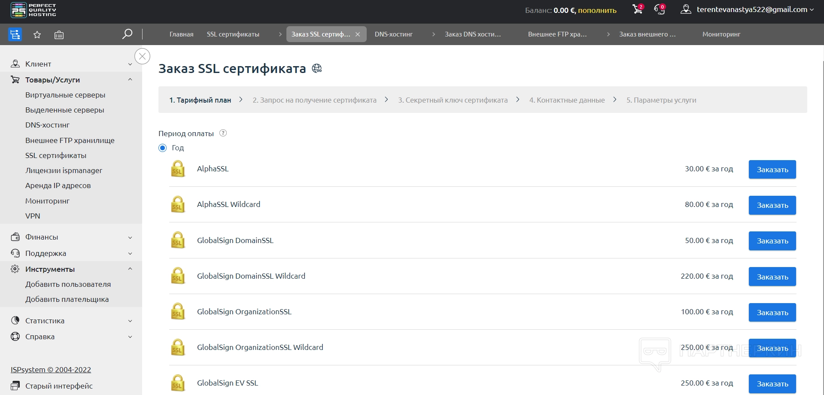Order the AlphaSSL Wildcard certificate
This screenshot has width=824, height=395.
coord(772,205)
